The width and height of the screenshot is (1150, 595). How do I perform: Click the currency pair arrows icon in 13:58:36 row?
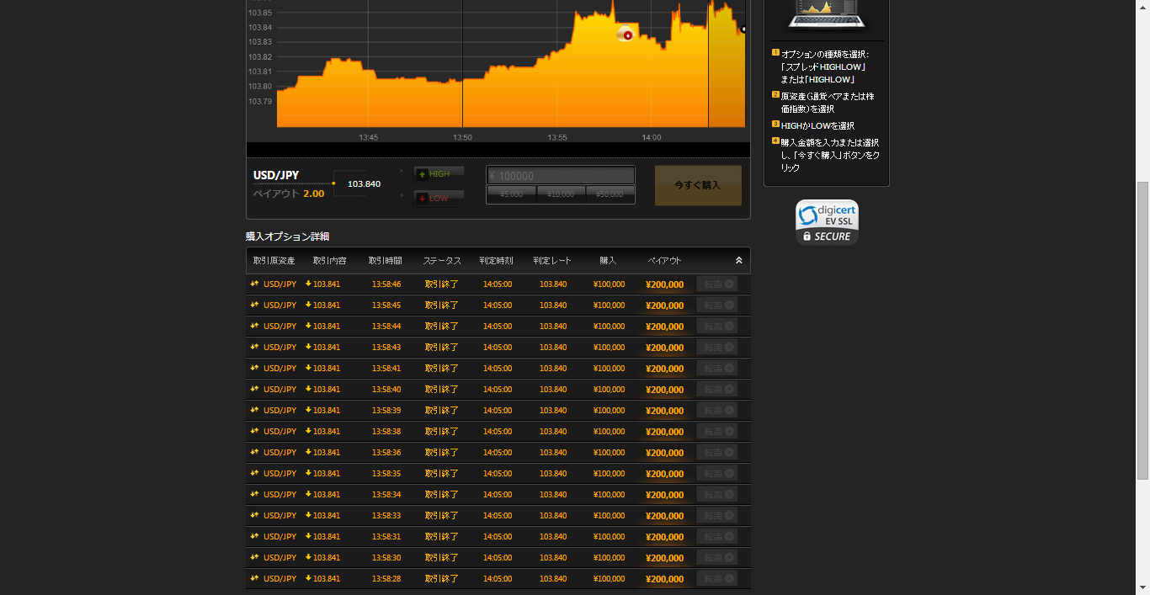point(254,452)
